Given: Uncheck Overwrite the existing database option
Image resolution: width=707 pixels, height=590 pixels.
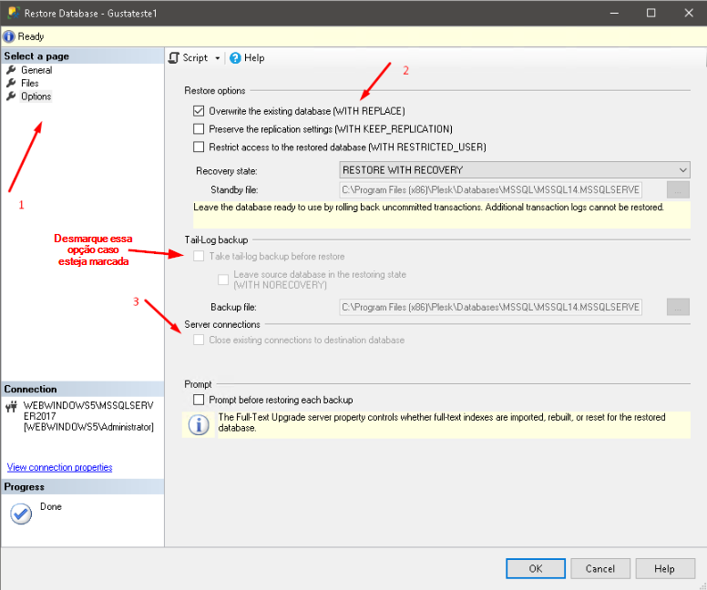Looking at the screenshot, I should click(200, 111).
